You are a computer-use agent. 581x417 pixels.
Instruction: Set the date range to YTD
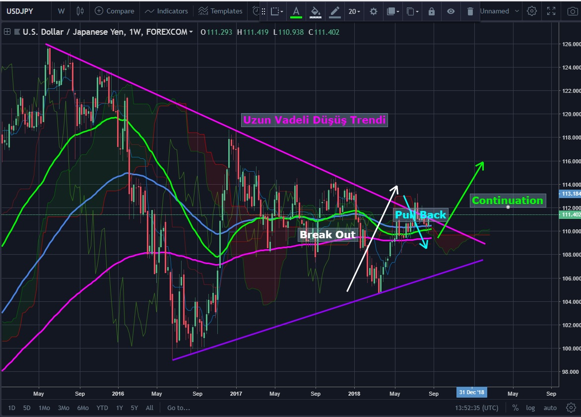(x=102, y=408)
